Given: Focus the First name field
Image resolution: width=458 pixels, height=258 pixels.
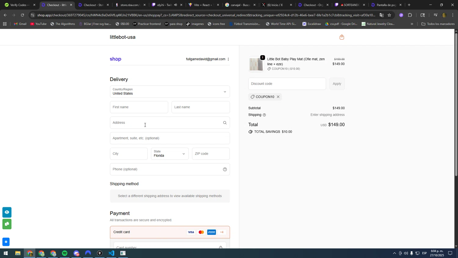Looking at the screenshot, I should (x=139, y=107).
